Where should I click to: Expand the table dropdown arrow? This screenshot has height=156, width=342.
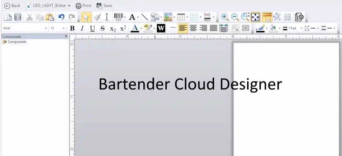pos(187,17)
